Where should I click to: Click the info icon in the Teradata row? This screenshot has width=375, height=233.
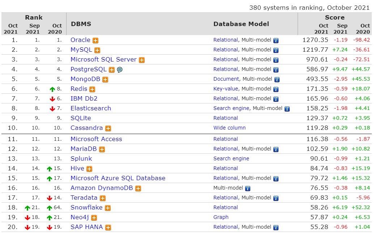click(276, 198)
